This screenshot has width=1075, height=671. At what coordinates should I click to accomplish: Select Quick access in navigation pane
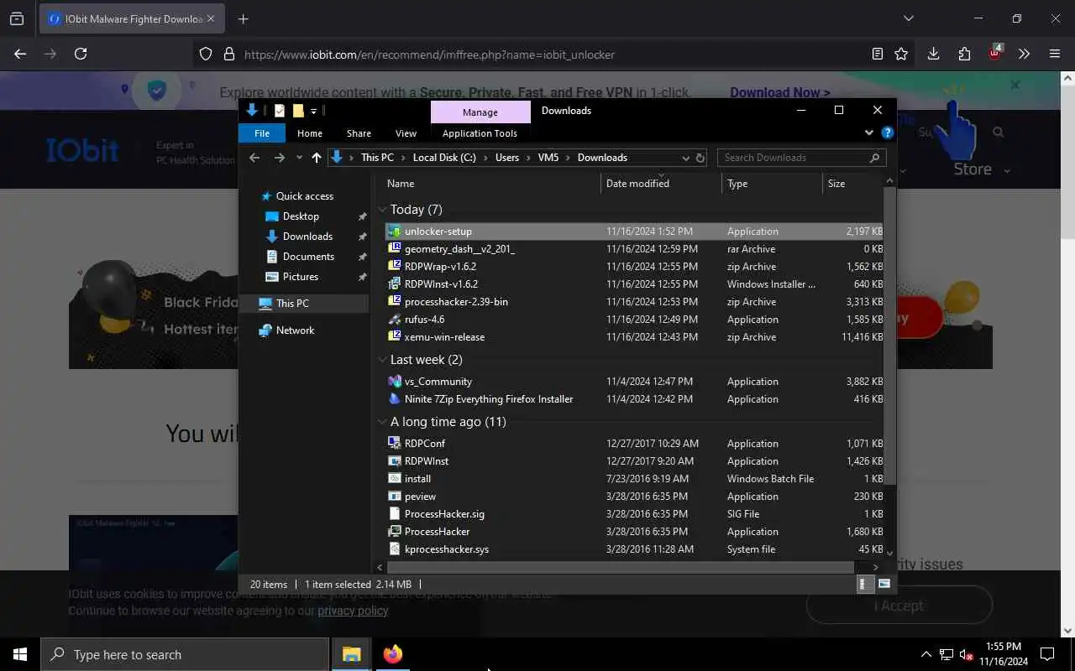pos(304,195)
